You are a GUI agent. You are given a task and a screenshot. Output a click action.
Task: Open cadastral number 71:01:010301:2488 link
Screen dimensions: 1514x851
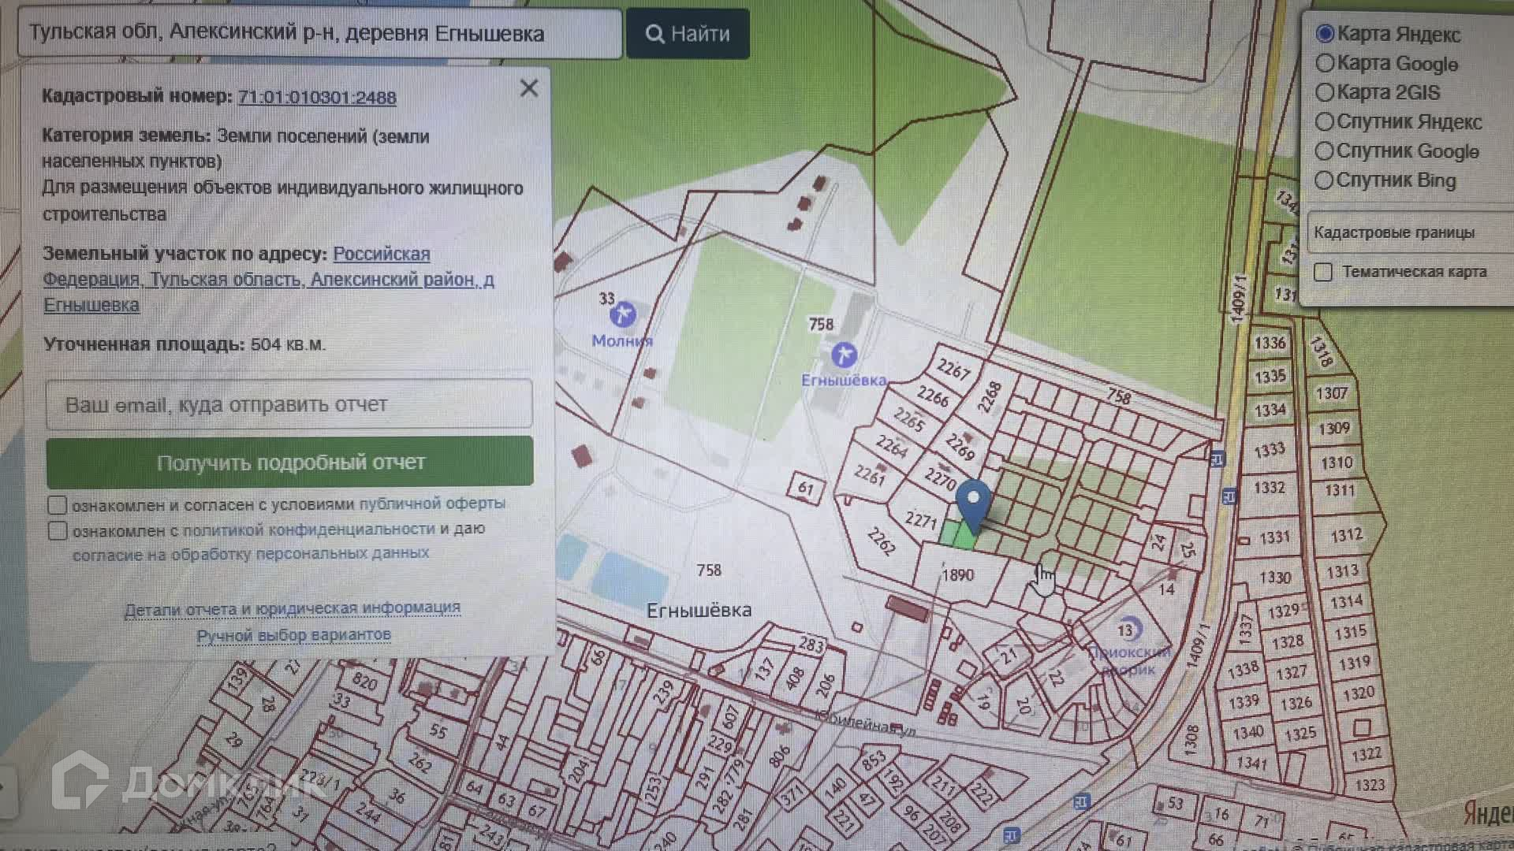coord(317,97)
